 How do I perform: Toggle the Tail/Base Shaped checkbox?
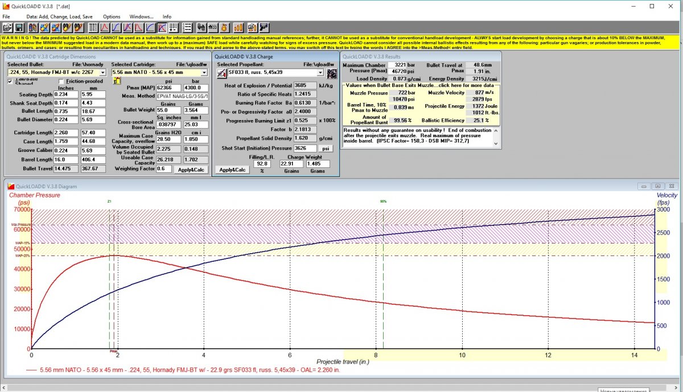click(10, 81)
